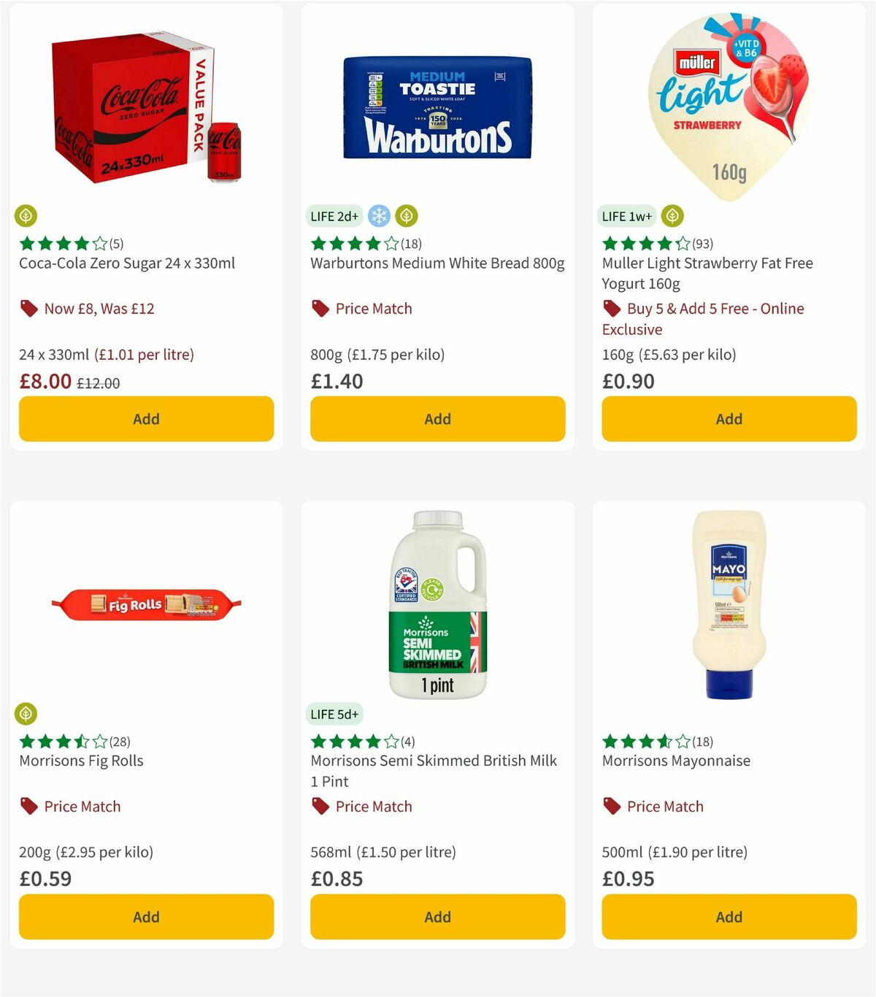Click the tag icon next to Fig Rolls Price Match
The image size is (876, 997).
28,807
